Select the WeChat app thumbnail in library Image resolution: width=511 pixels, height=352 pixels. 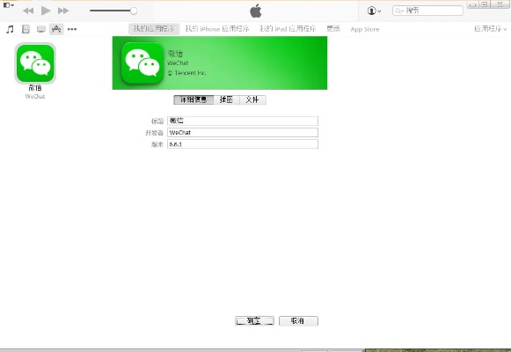(x=35, y=63)
